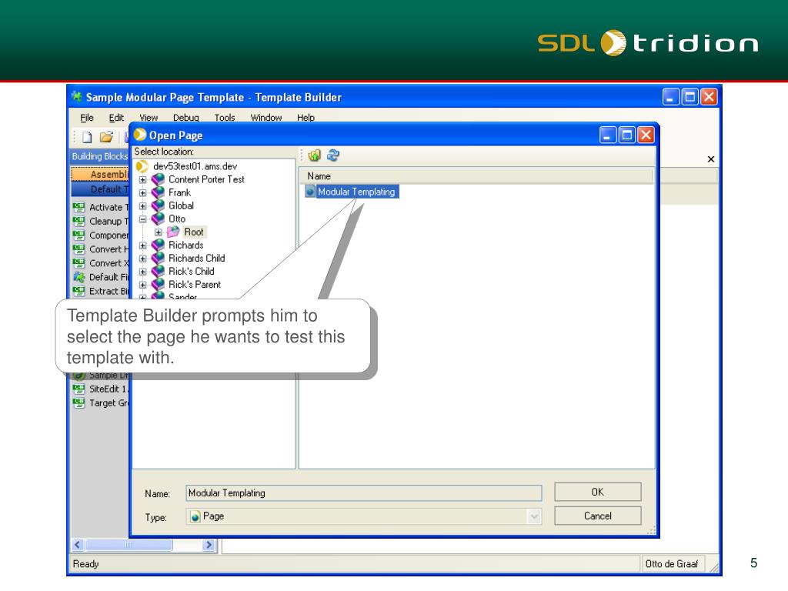Select 'dev53test01.ams.dev' in the tree
The image size is (788, 591).
[195, 166]
